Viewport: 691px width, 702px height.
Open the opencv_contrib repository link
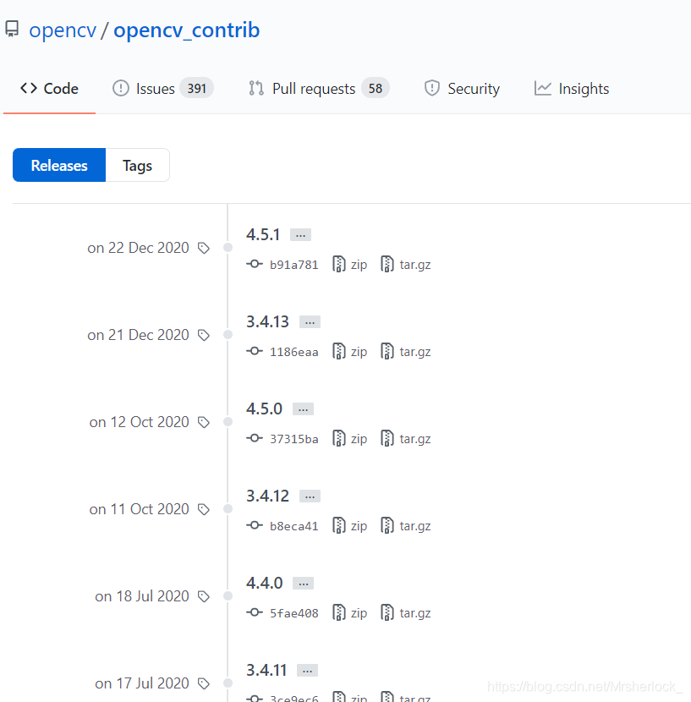186,30
